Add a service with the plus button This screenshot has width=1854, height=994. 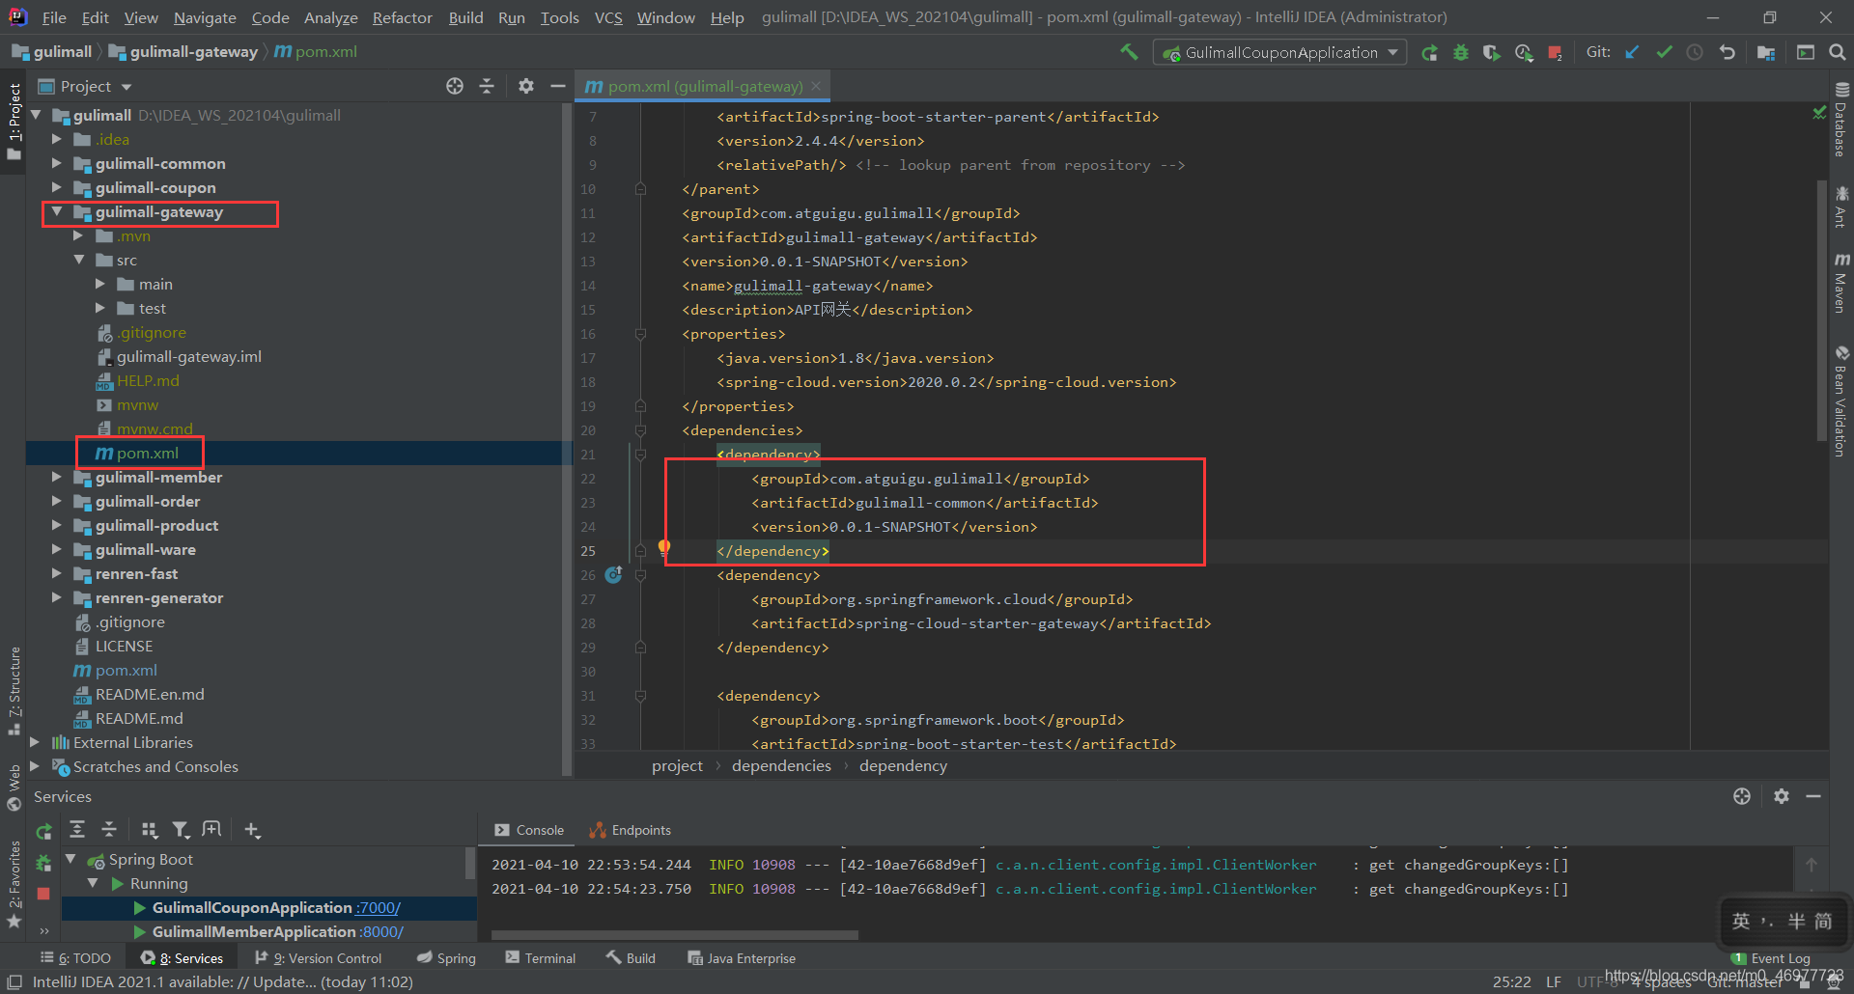point(252,829)
